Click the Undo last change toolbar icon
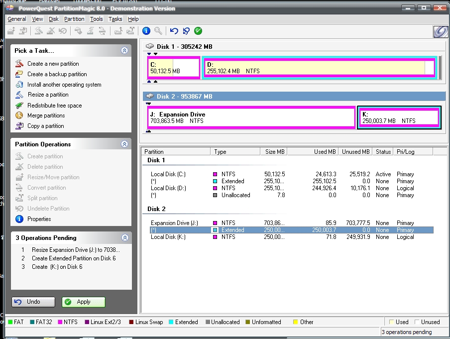 pyautogui.click(x=174, y=31)
